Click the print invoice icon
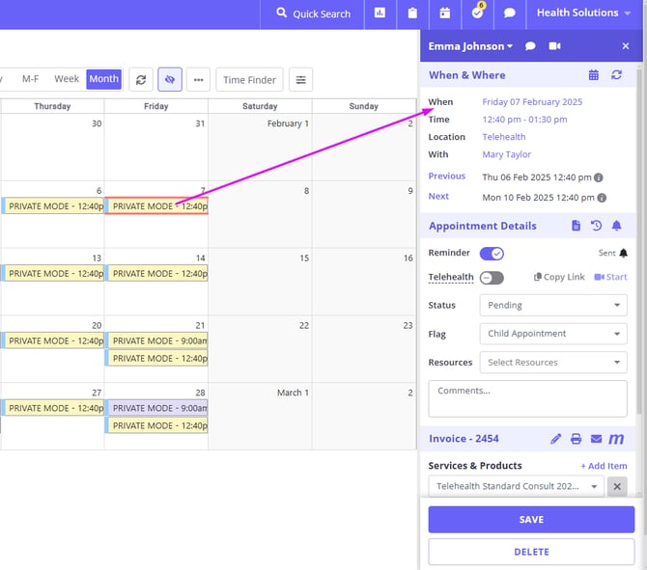The height and width of the screenshot is (570, 647). [577, 439]
